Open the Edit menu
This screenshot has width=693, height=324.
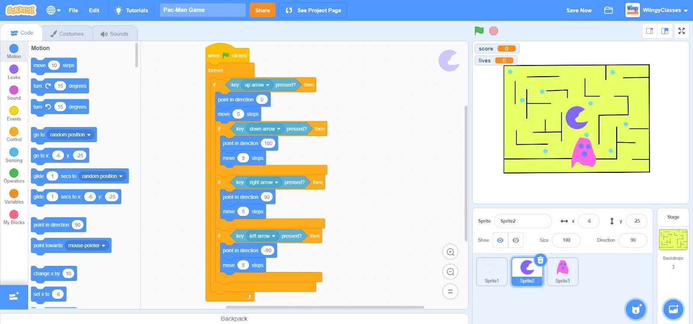[x=94, y=10]
